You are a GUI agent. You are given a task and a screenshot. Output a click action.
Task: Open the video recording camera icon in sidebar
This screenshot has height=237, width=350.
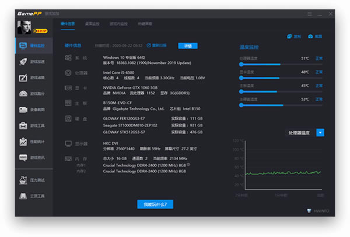click(x=23, y=109)
